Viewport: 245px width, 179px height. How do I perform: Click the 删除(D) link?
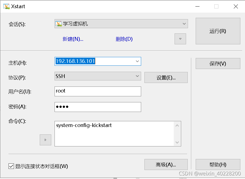124,39
